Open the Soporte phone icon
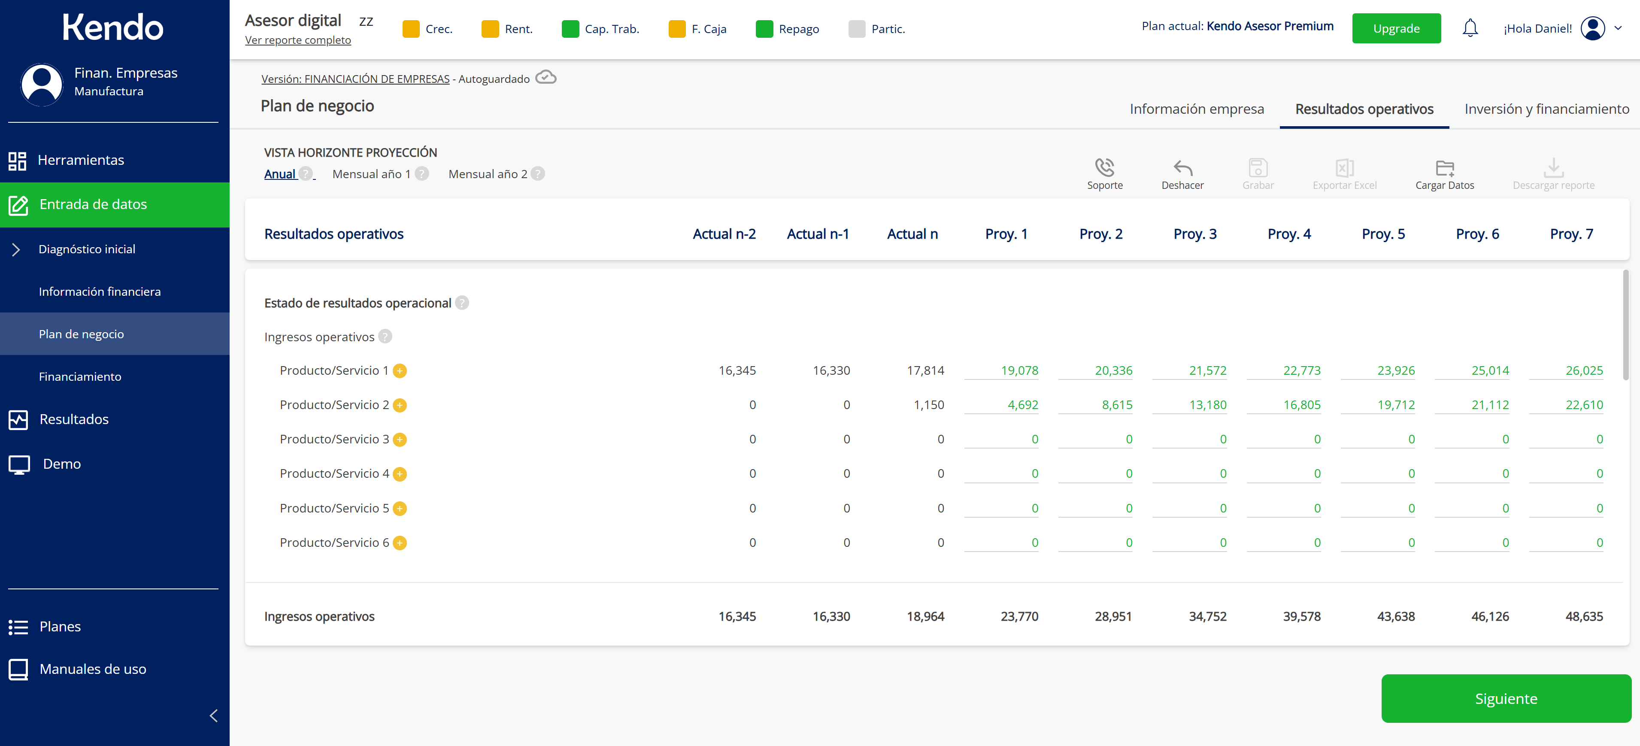 1105,167
